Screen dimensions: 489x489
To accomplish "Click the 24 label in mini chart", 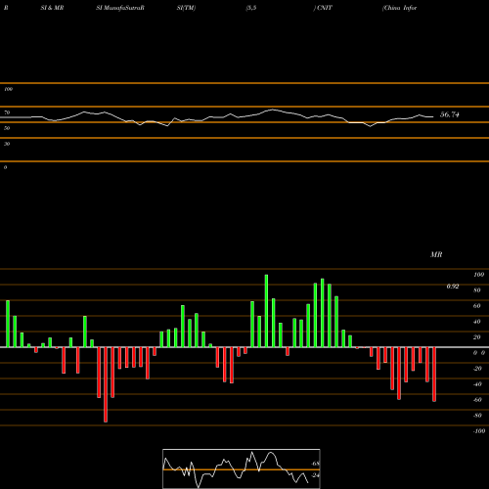I will coord(315,475).
